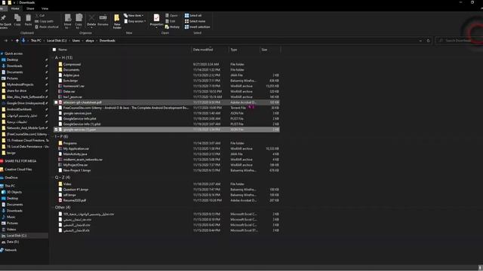The width and height of the screenshot is (483, 271).
Task: Open Music under This PC
Action: (x=11, y=217)
